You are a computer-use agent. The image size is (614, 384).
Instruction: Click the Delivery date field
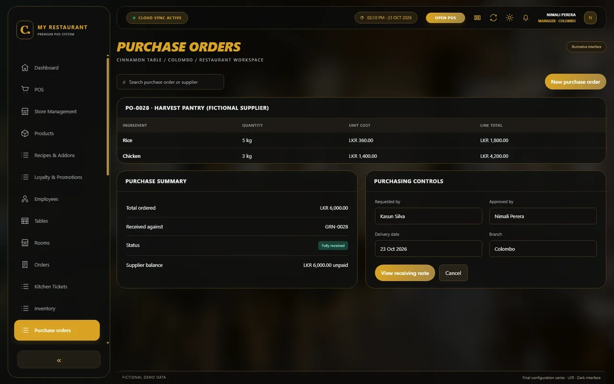tap(428, 249)
